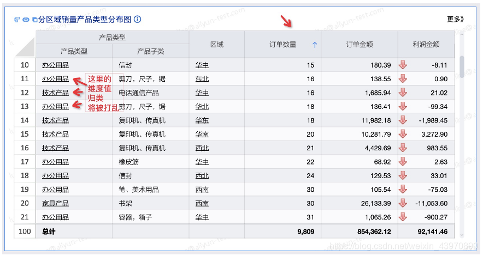Click the red down arrow in row 12
This screenshot has width=483, height=256.
403,93
